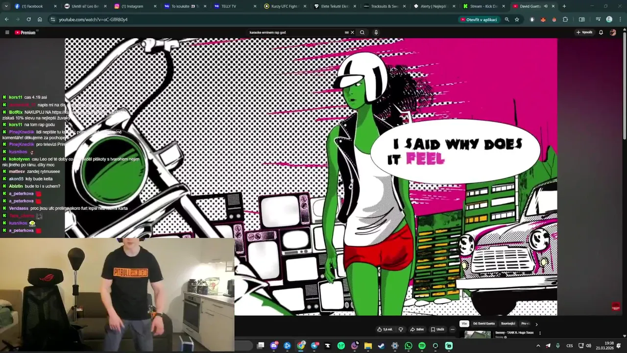Open Sensey - TANK video thumbnail
Viewport: 627px width, 353px height.
coord(478,335)
